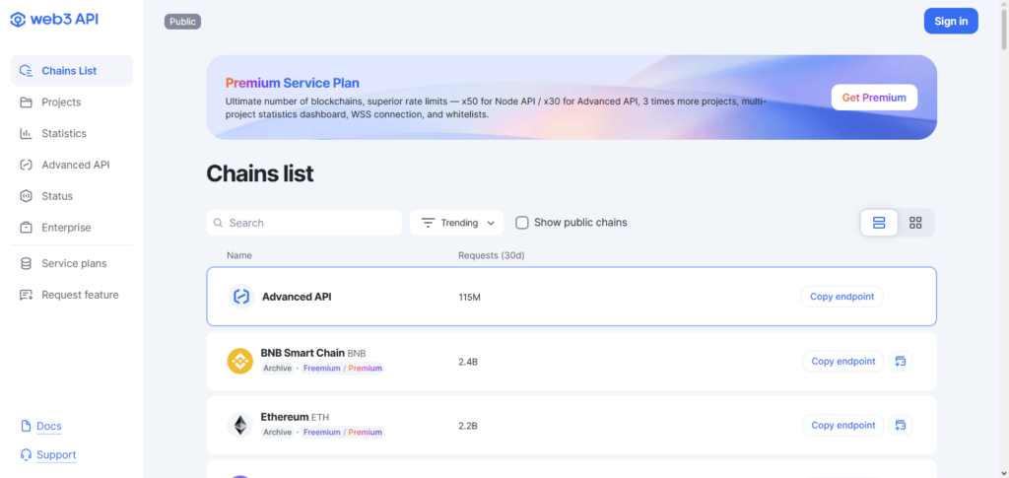The image size is (1009, 478).
Task: Copy endpoint for Ethereum
Action: coord(843,425)
